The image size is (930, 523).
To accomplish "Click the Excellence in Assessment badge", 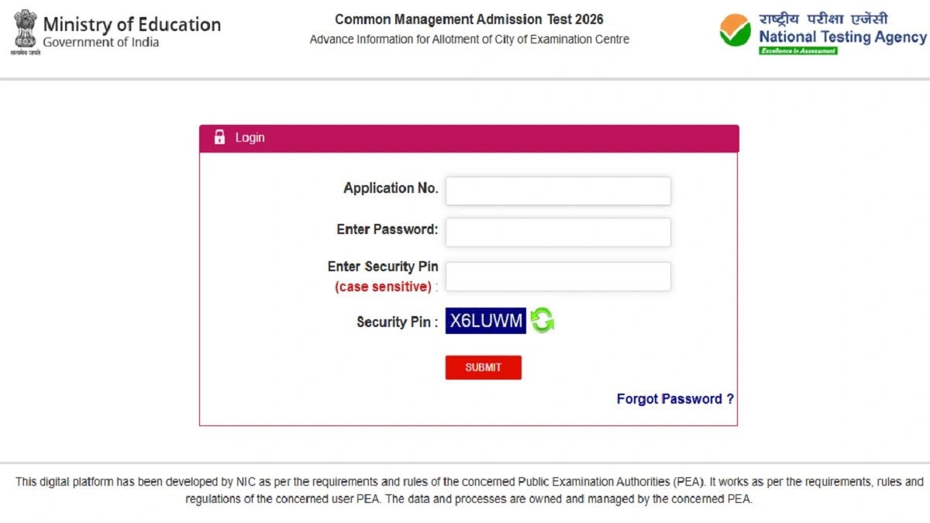I will (798, 51).
